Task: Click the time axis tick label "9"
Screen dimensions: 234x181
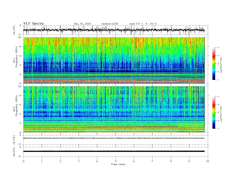Action: pyautogui.click(x=189, y=161)
